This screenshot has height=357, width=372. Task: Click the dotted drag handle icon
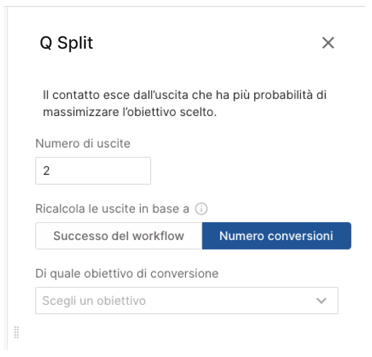click(x=17, y=332)
